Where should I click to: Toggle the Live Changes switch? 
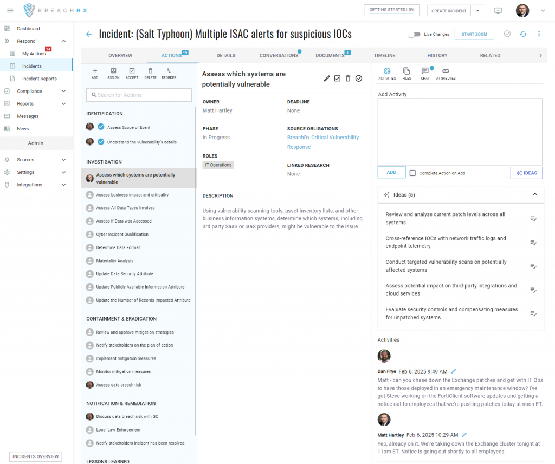(414, 34)
